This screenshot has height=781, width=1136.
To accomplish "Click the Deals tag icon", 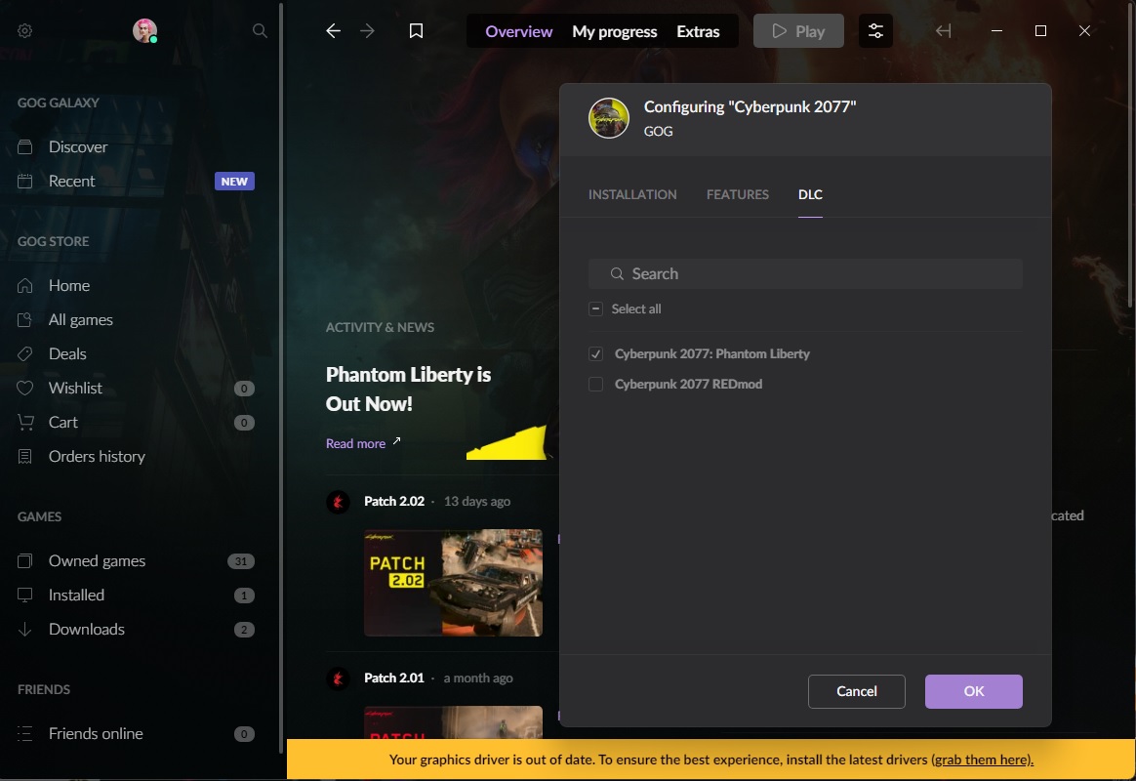I will 24,353.
